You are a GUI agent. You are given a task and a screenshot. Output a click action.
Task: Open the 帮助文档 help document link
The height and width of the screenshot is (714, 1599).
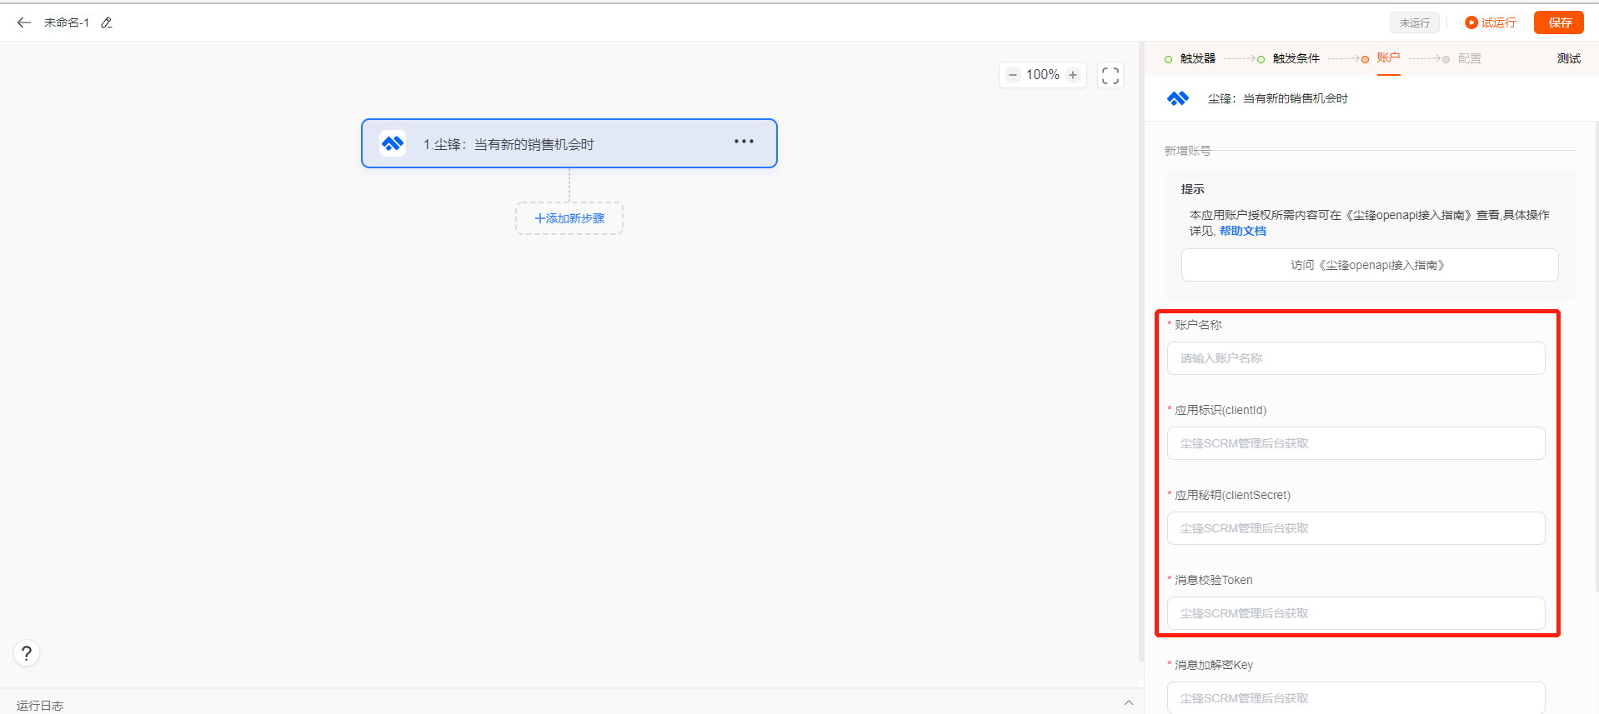[1243, 231]
